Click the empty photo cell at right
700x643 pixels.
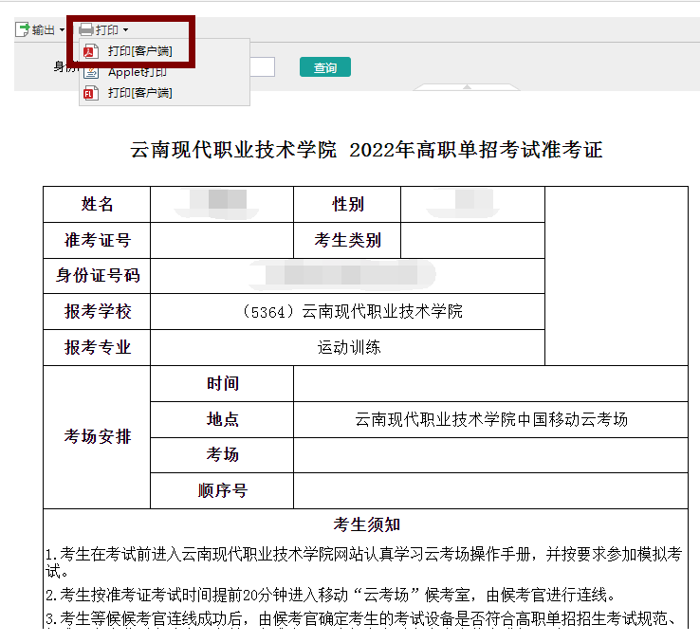(x=616, y=275)
